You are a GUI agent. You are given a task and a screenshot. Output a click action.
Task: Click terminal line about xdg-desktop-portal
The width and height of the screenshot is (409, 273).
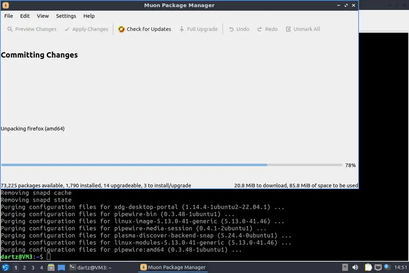[142, 207]
